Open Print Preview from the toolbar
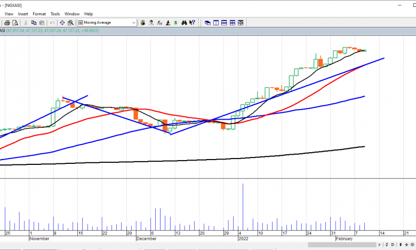This screenshot has height=250, width=416. coord(15,23)
